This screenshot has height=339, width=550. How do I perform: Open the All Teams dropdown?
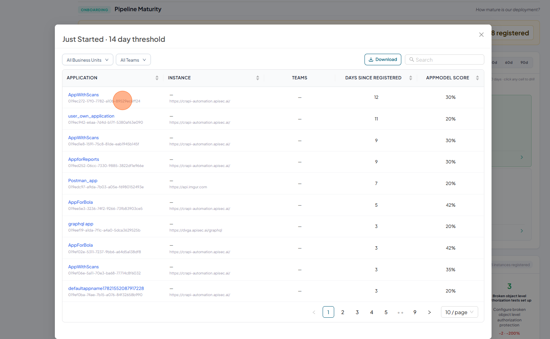coord(133,60)
